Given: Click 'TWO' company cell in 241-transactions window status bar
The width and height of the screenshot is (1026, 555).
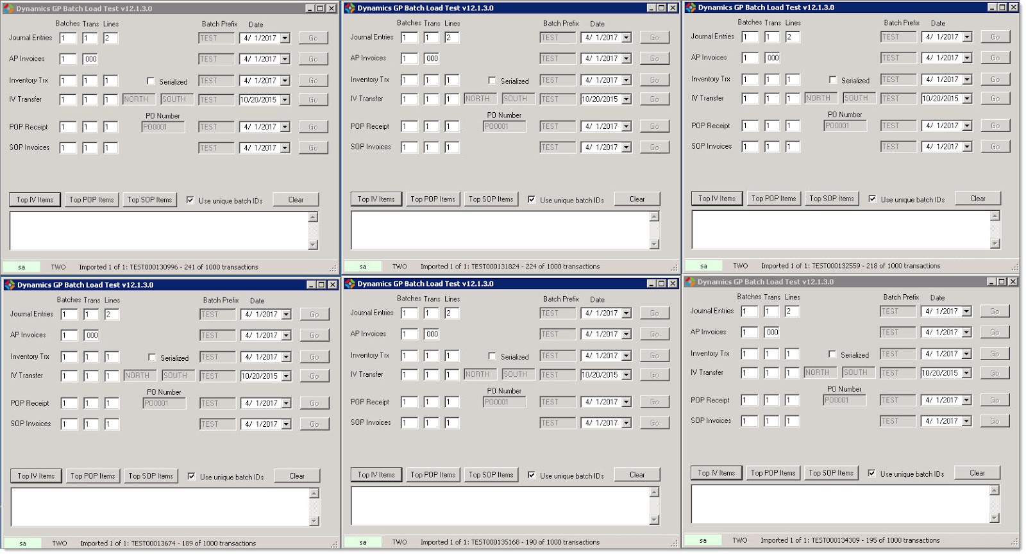Looking at the screenshot, I should [58, 267].
